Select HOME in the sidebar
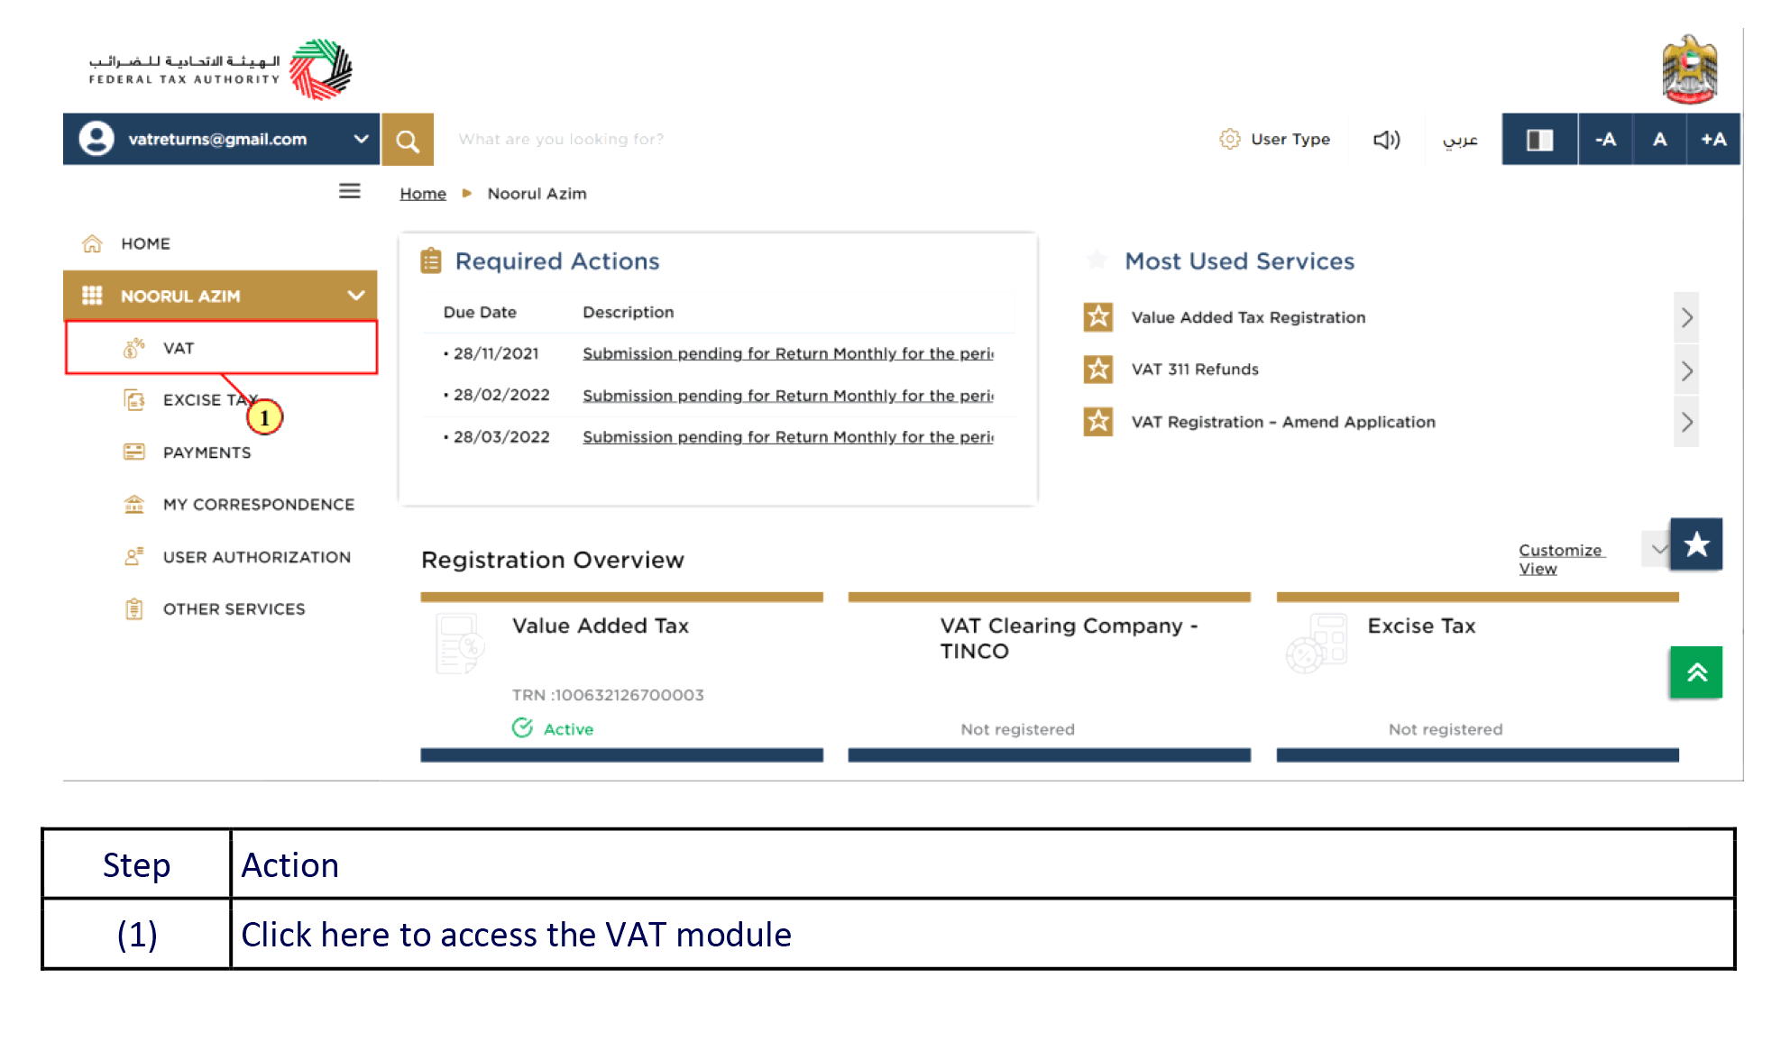The width and height of the screenshot is (1781, 1060). 146,242
